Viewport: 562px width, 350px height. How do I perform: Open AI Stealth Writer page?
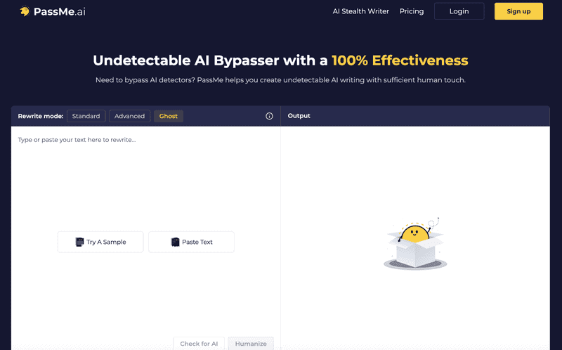360,11
